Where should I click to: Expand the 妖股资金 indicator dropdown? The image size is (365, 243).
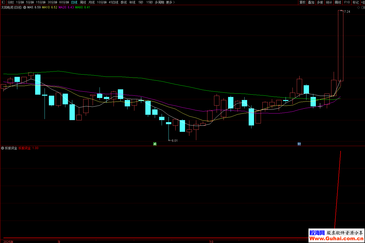coord(3,148)
